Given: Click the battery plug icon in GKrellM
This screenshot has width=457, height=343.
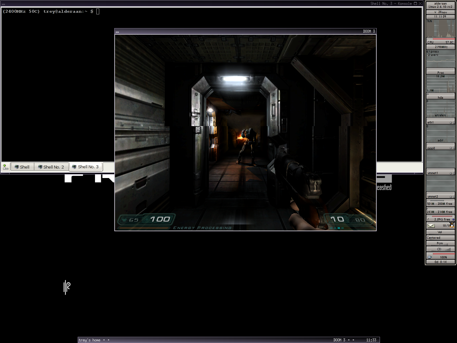Looking at the screenshot, I should 430,257.
